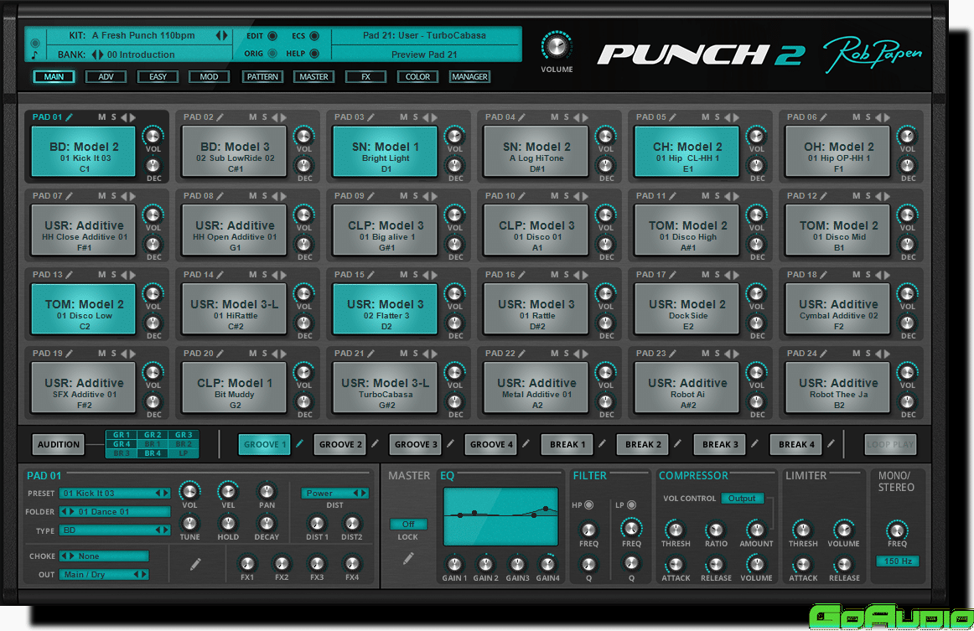Image resolution: width=974 pixels, height=631 pixels.
Task: Switch to the MASTER tab
Action: tap(313, 76)
